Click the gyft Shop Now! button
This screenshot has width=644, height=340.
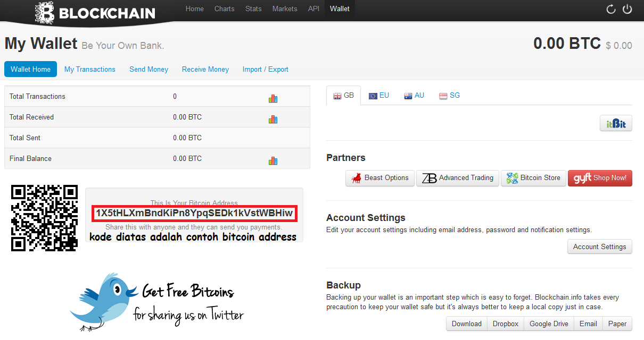click(x=600, y=178)
